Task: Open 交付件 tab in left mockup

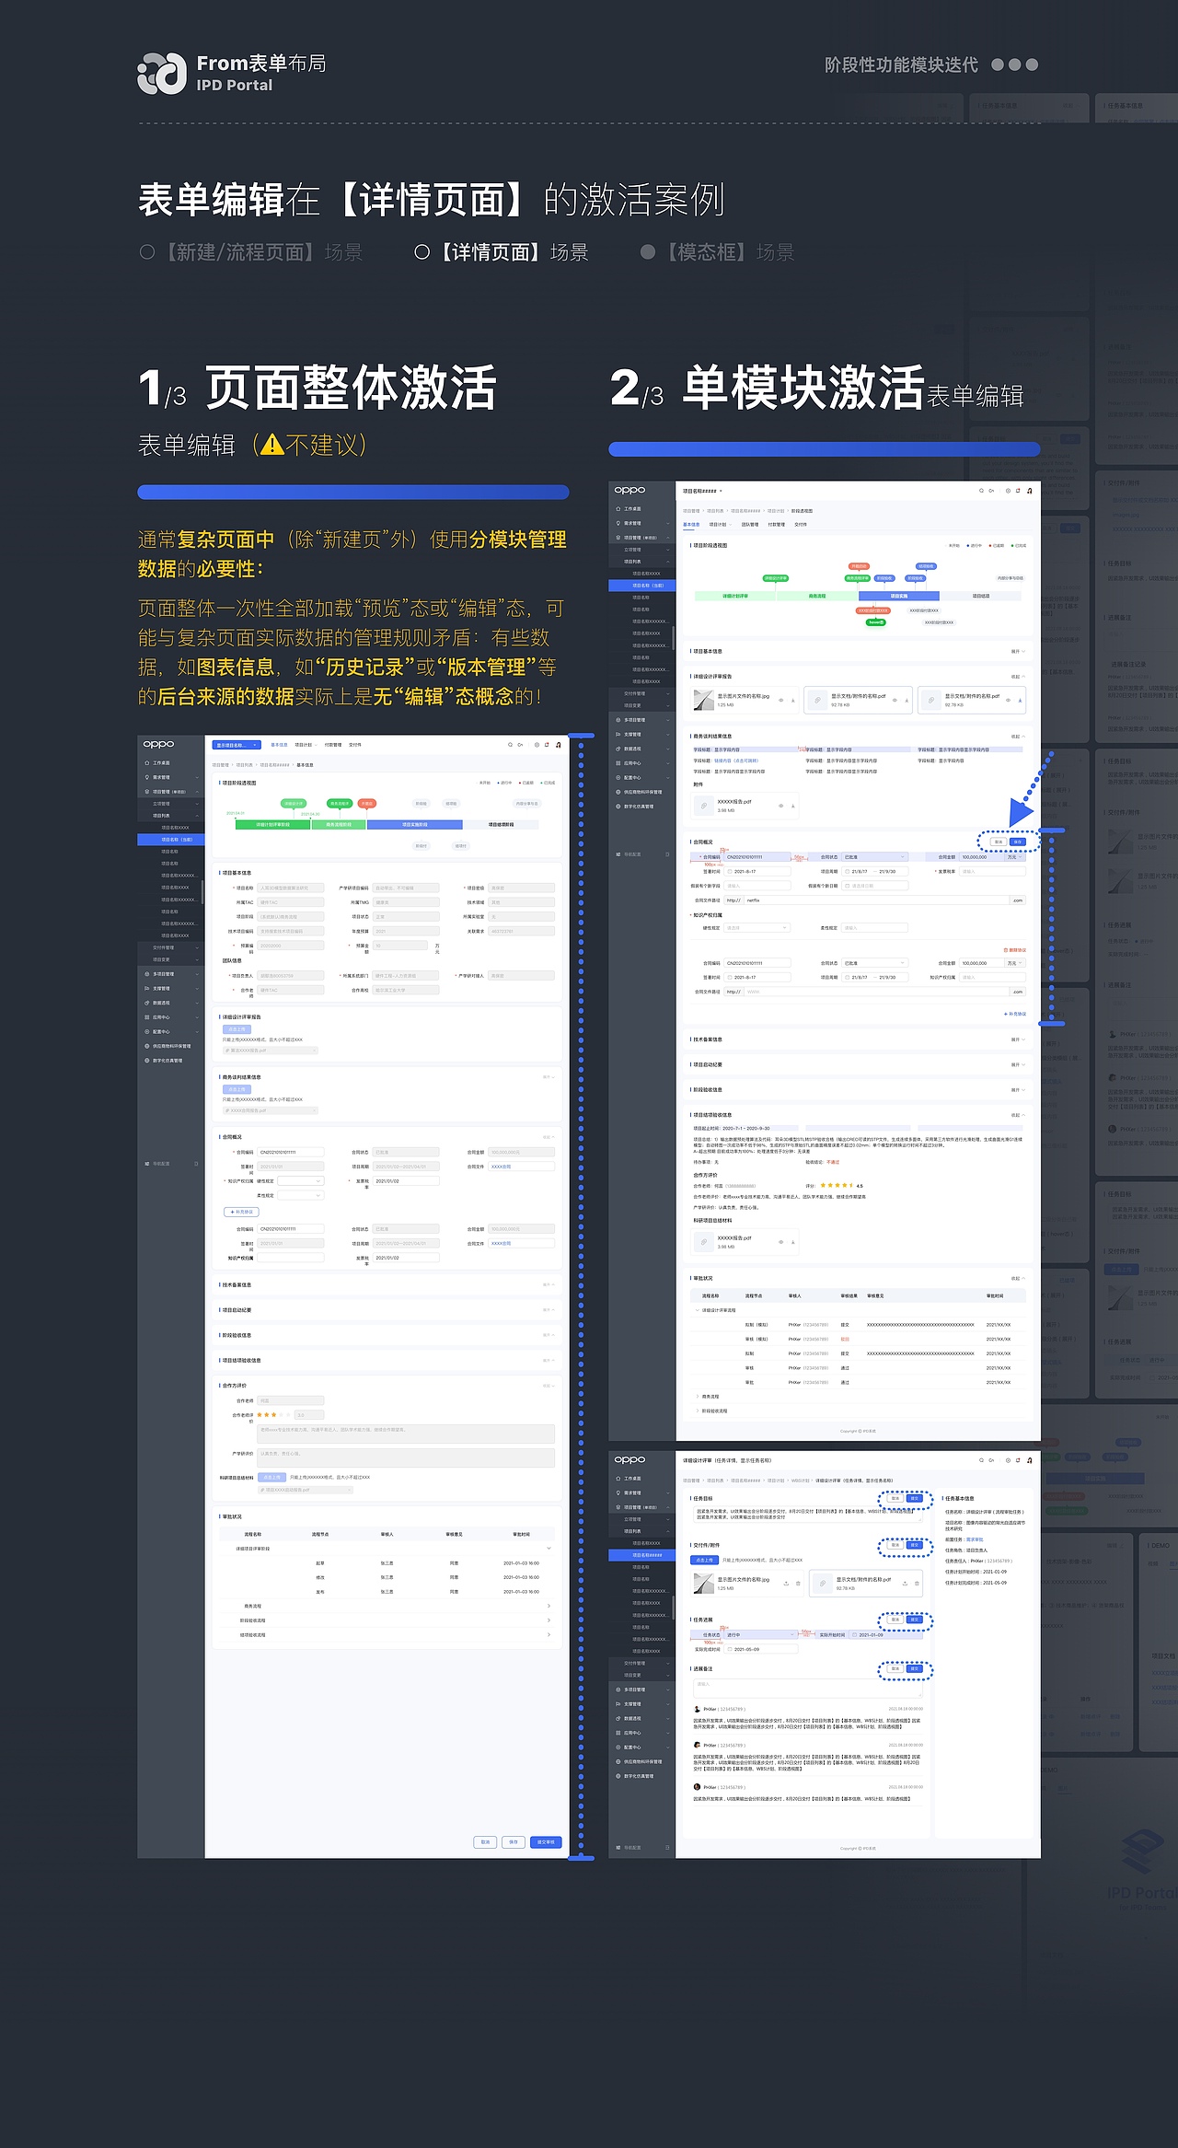Action: click(x=355, y=745)
